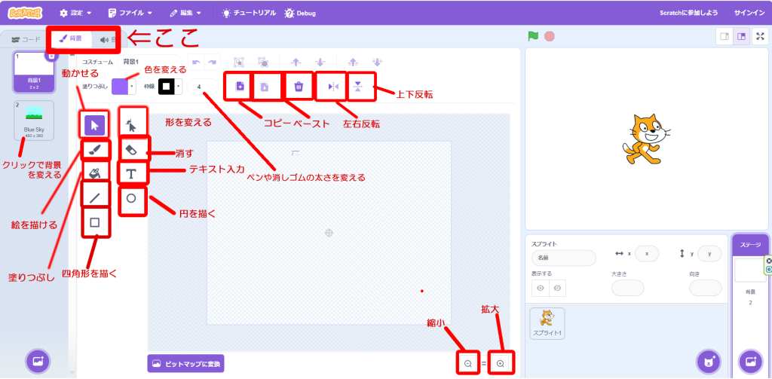
Task: Select the Rectangle tool
Action: pos(95,223)
